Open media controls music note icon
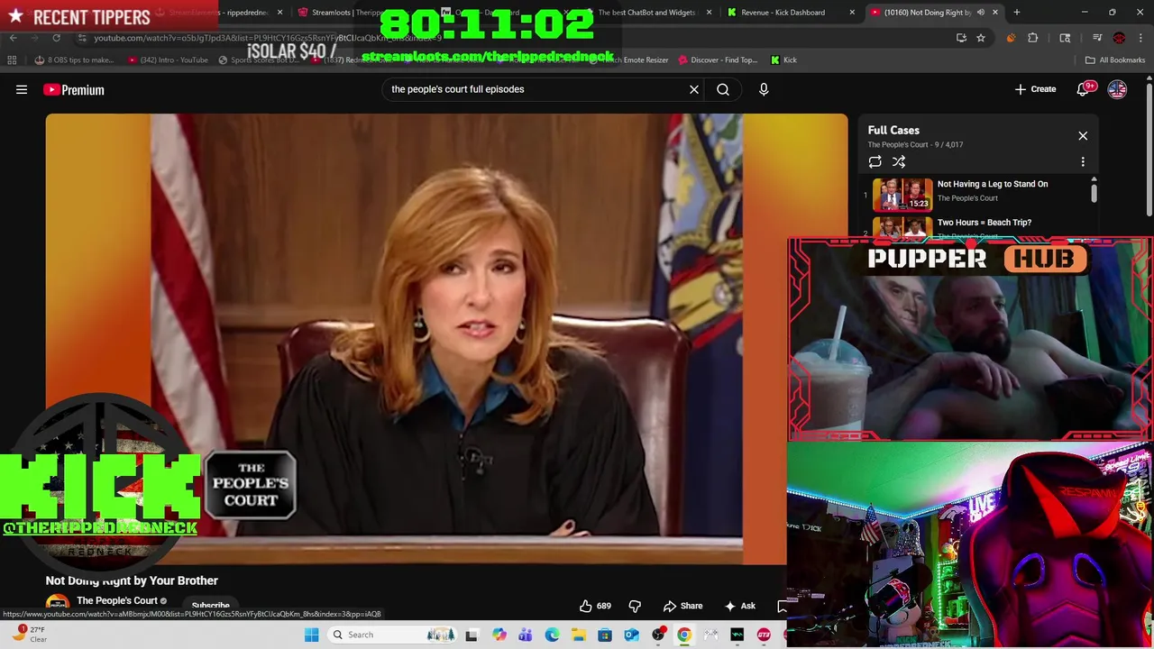This screenshot has width=1154, height=649. point(1097,38)
